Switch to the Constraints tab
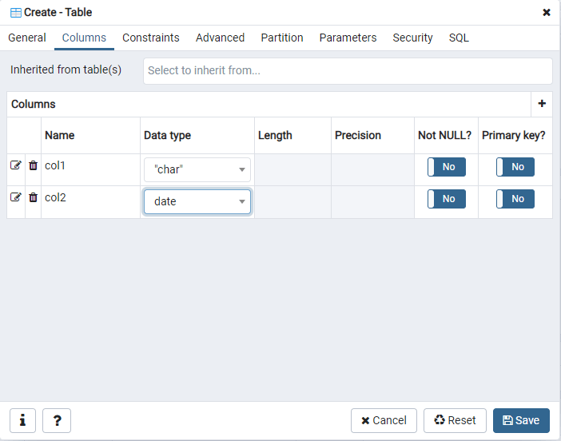Image resolution: width=561 pixels, height=441 pixels. [x=151, y=38]
